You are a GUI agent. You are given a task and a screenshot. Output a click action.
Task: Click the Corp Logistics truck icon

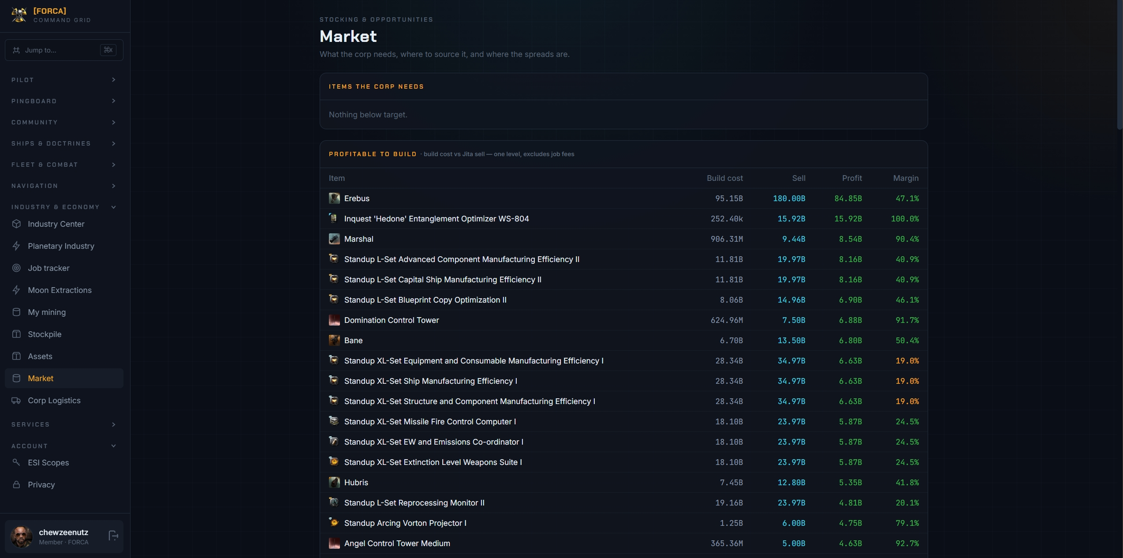16,401
